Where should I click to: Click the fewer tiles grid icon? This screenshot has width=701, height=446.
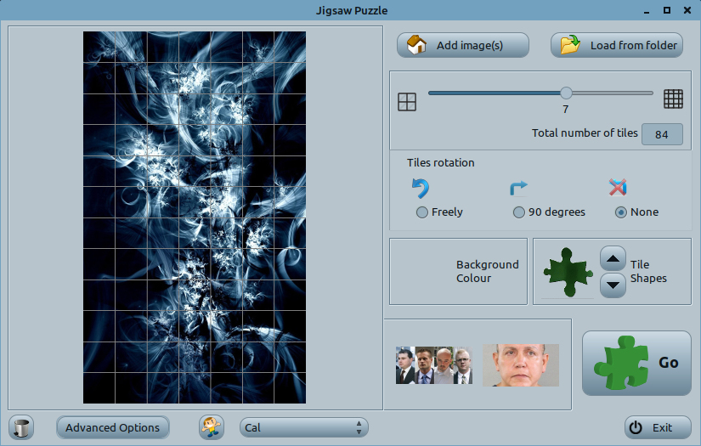coord(407,102)
